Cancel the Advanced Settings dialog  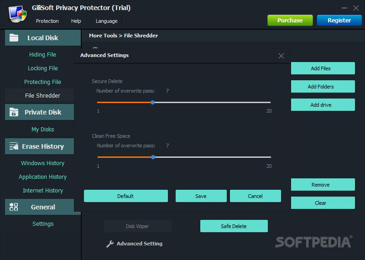(255, 196)
